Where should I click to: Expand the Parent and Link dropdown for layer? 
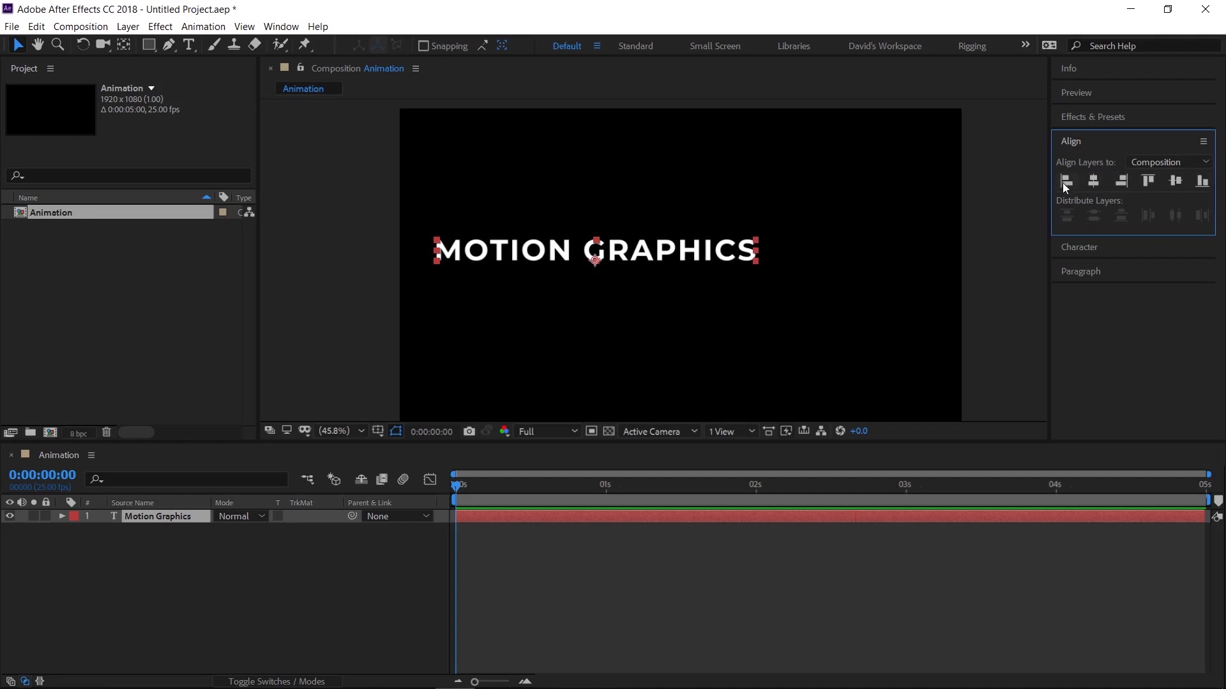397,515
